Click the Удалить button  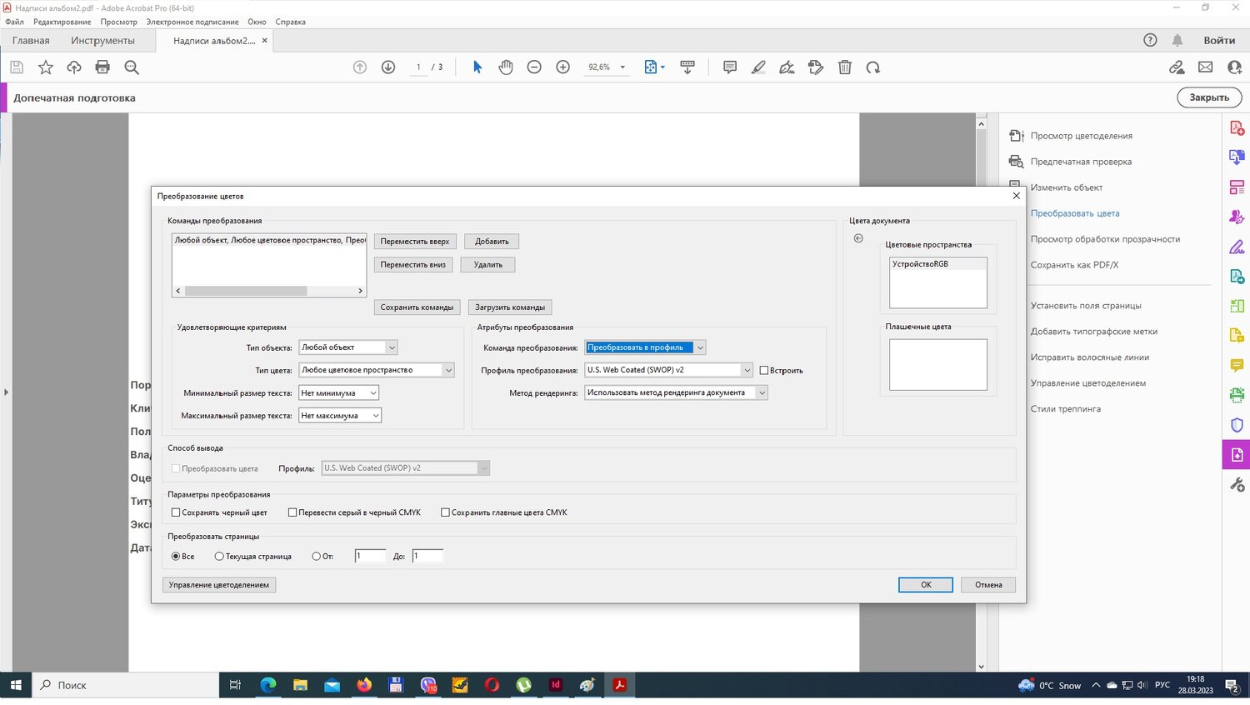[488, 264]
